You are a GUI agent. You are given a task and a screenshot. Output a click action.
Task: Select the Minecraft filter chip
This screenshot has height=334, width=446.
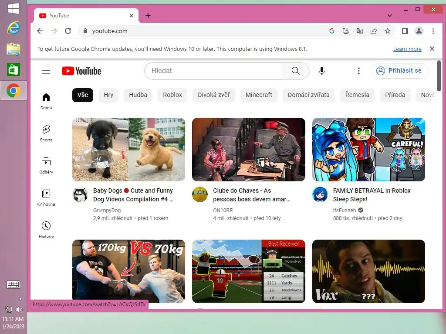tap(259, 95)
